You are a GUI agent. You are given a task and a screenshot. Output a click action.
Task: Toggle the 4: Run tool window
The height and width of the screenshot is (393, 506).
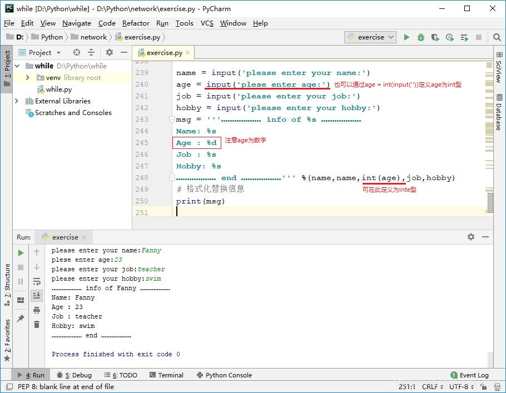31,375
